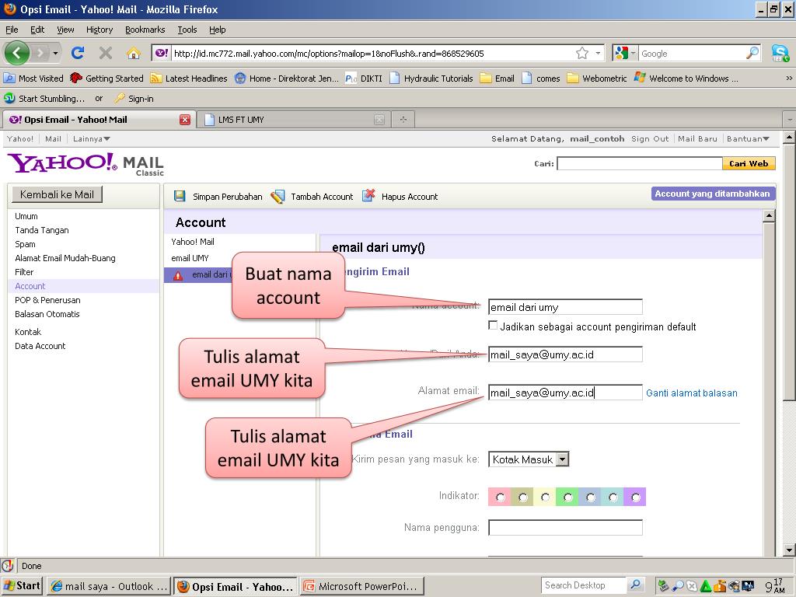Open the Edit menu

tap(37, 30)
